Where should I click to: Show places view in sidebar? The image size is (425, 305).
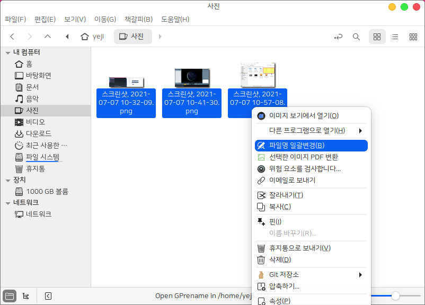pos(10,296)
